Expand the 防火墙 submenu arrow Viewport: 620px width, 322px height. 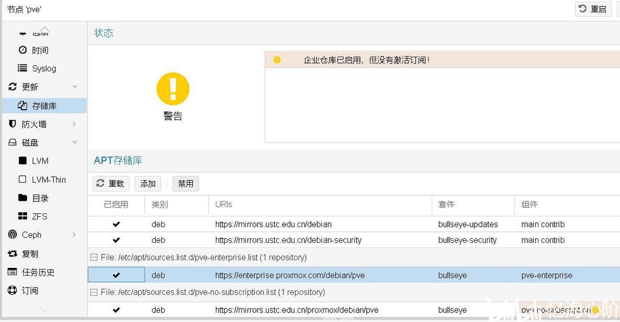click(75, 124)
